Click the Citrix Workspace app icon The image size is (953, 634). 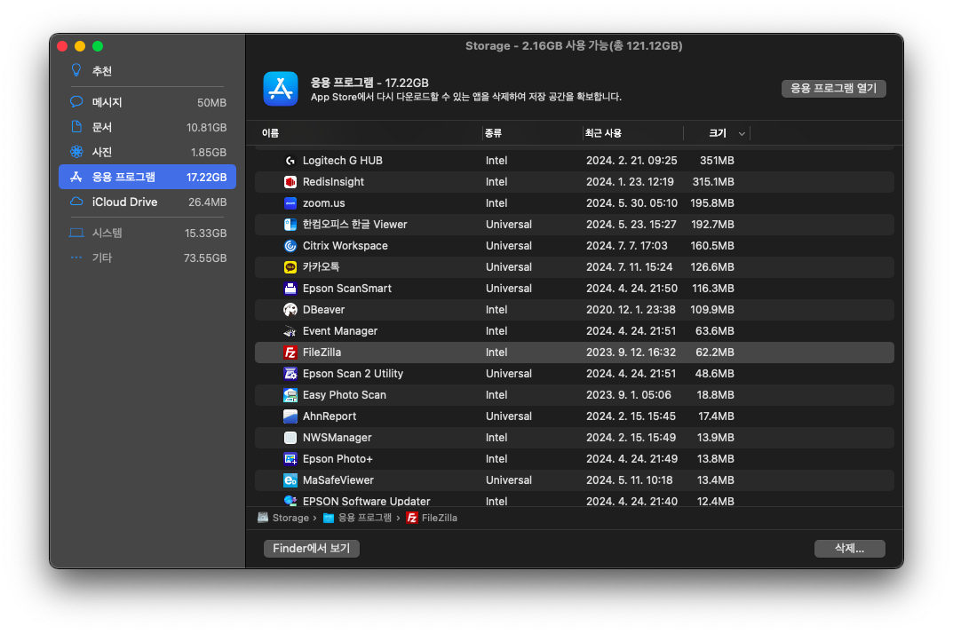tap(290, 246)
